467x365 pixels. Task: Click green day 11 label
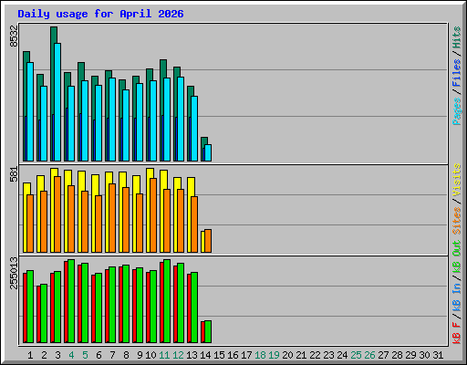164,355
